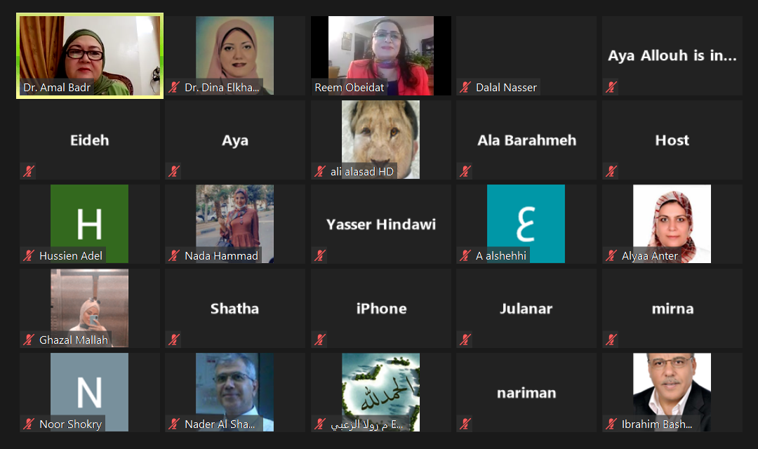This screenshot has width=758, height=449.
Task: Click muted mic icon on Shatha's tile
Action: [174, 340]
